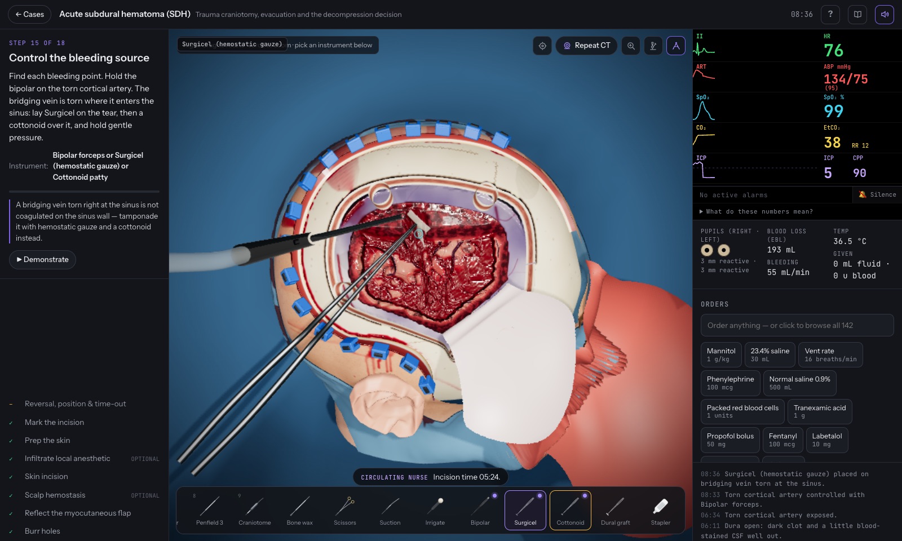
Task: Click the ECG lead II waveform
Action: pyautogui.click(x=705, y=50)
